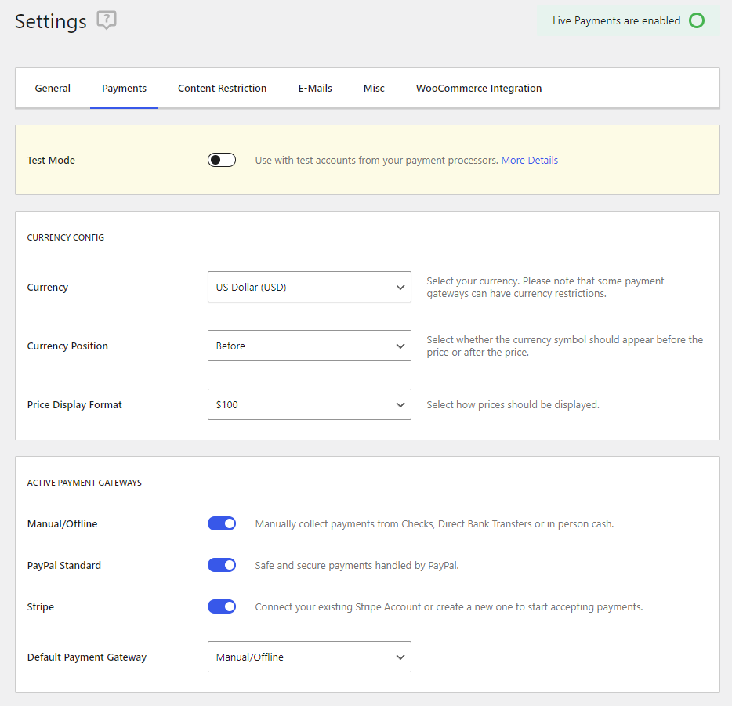Go to the E-Mails tab
The width and height of the screenshot is (732, 706).
pos(315,89)
